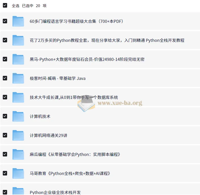Click the Python企业级全技术栈开发 folder name
This screenshot has height=195, width=200.
click(x=55, y=192)
